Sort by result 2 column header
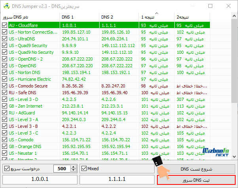 [x=192, y=17]
